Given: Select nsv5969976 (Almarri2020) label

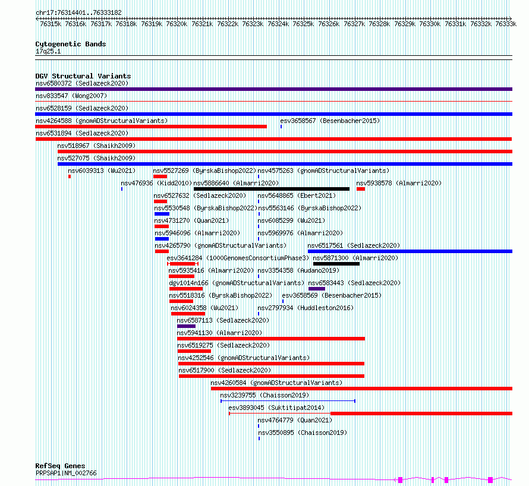Looking at the screenshot, I should point(300,233).
